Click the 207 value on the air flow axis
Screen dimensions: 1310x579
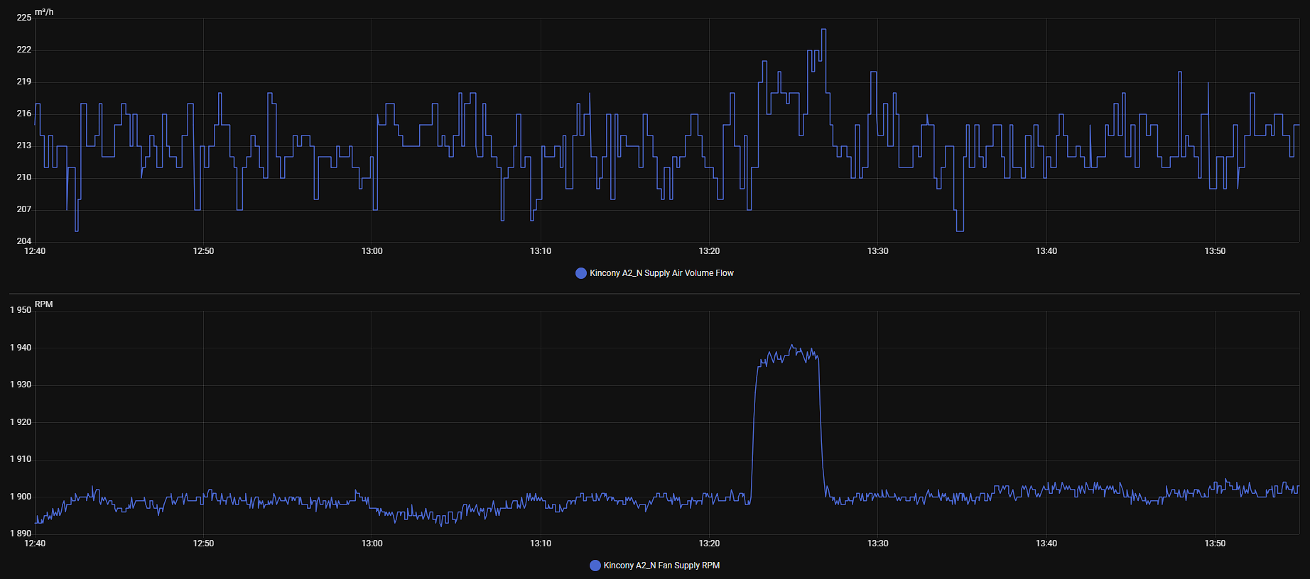[24, 209]
